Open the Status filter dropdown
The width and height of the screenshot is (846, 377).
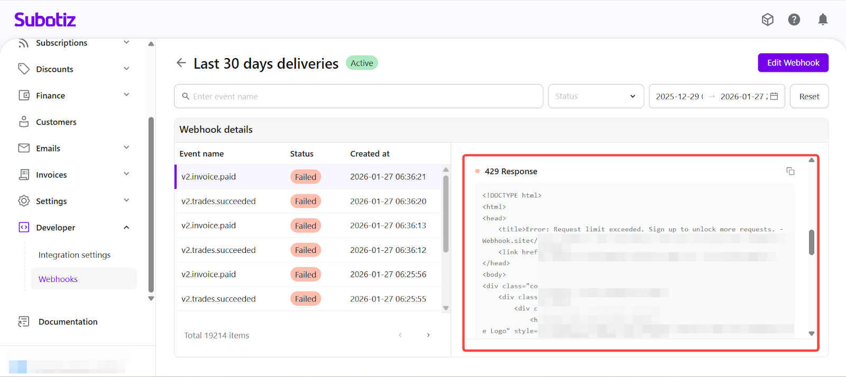(595, 96)
